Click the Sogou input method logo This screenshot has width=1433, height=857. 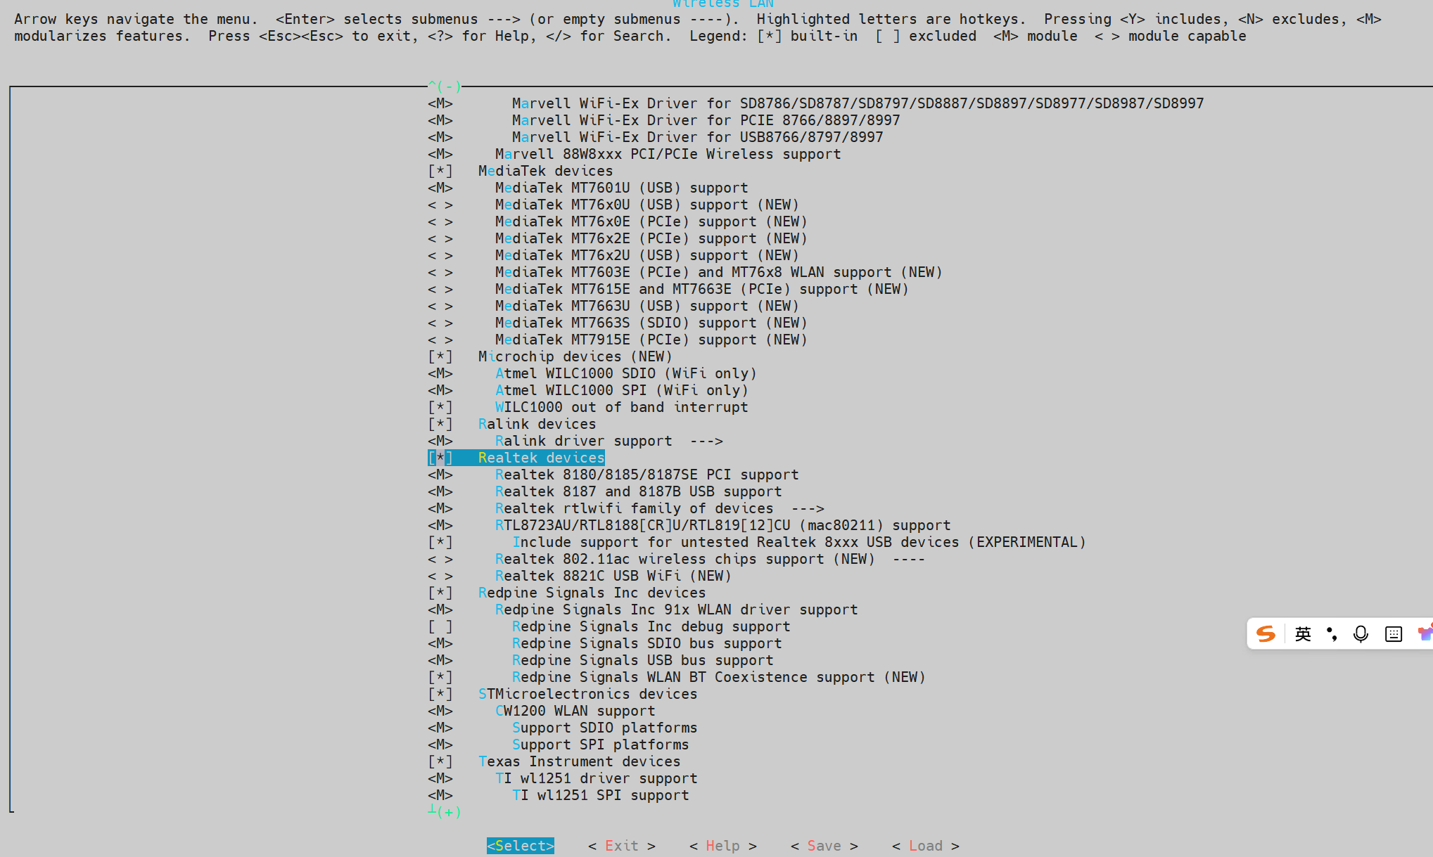1266,633
